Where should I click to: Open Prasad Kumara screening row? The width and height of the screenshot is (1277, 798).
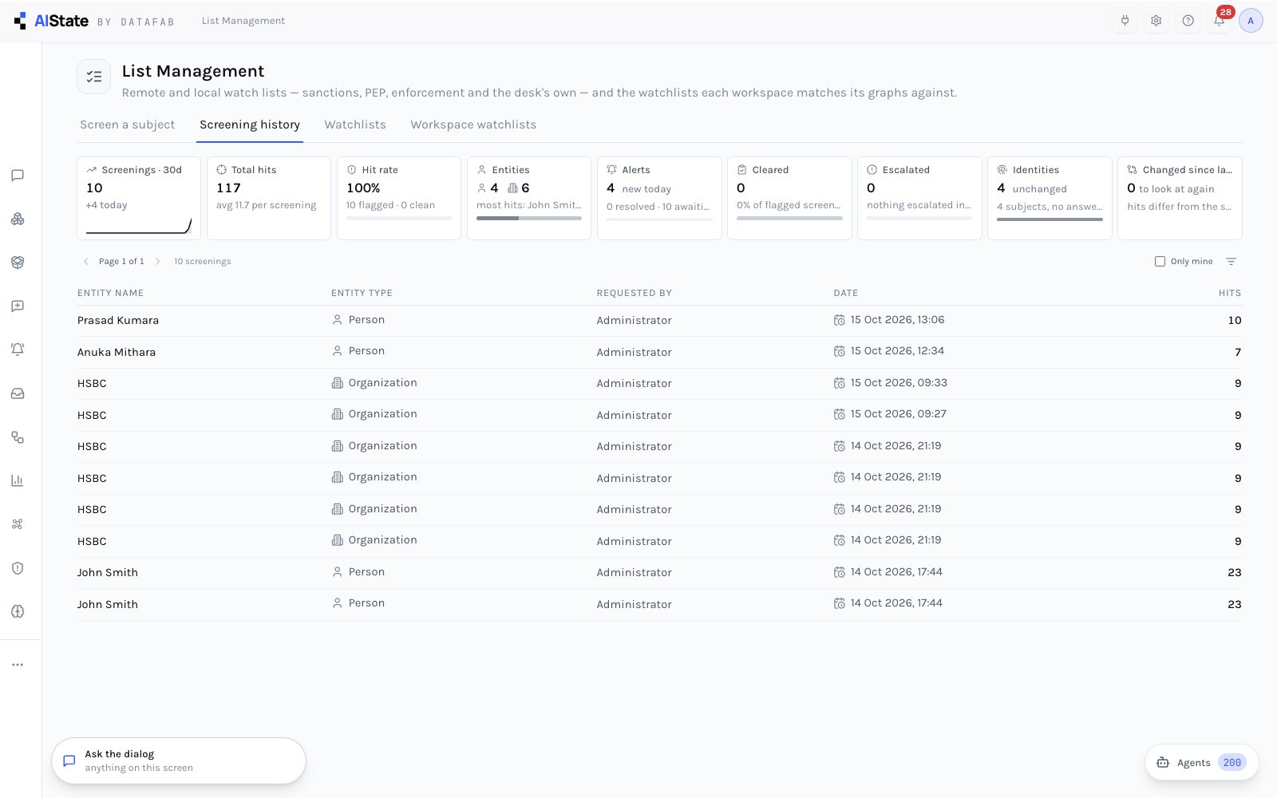coord(659,321)
